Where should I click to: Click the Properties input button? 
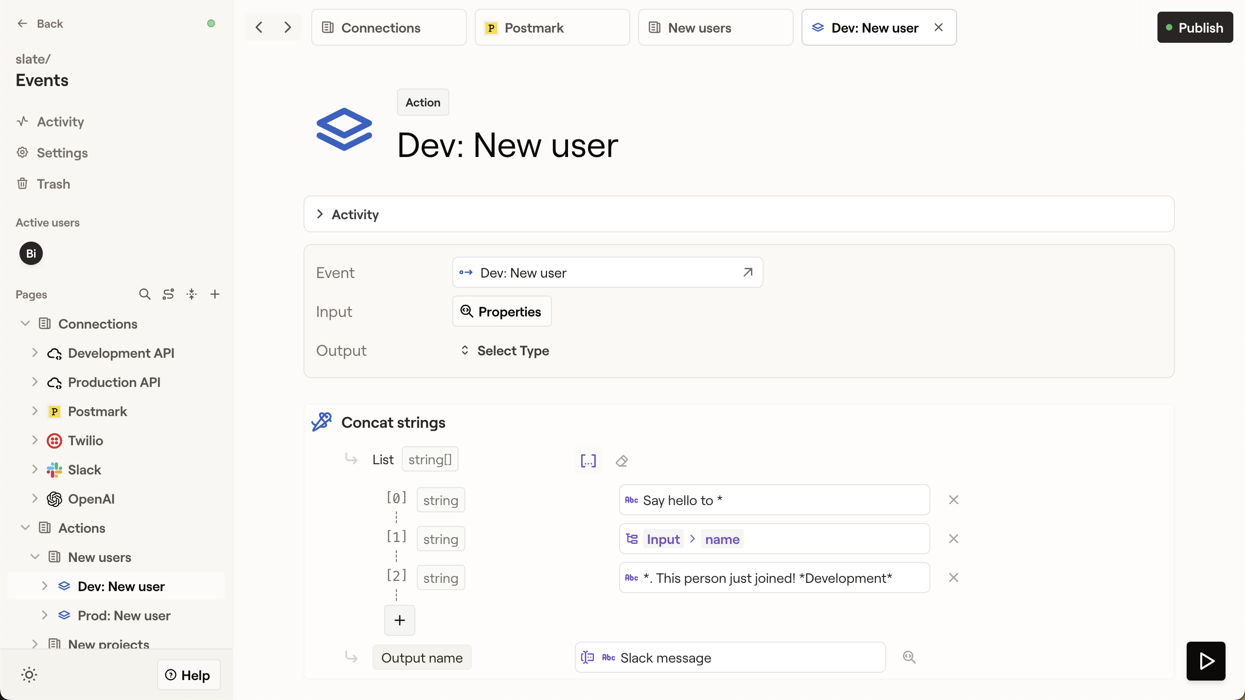pyautogui.click(x=501, y=312)
